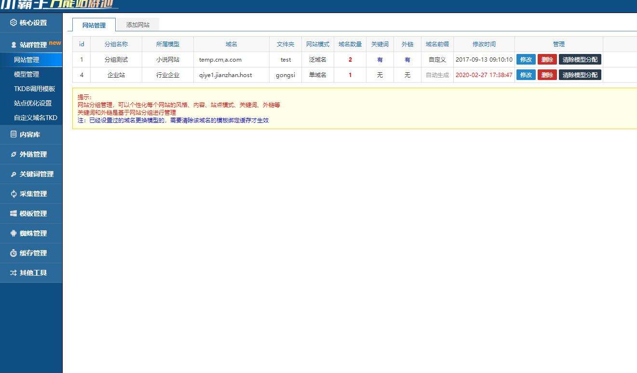Screen dimensions: 637x373
Task: Expand the 蜘蛛管理 sidebar section
Action: 31,233
